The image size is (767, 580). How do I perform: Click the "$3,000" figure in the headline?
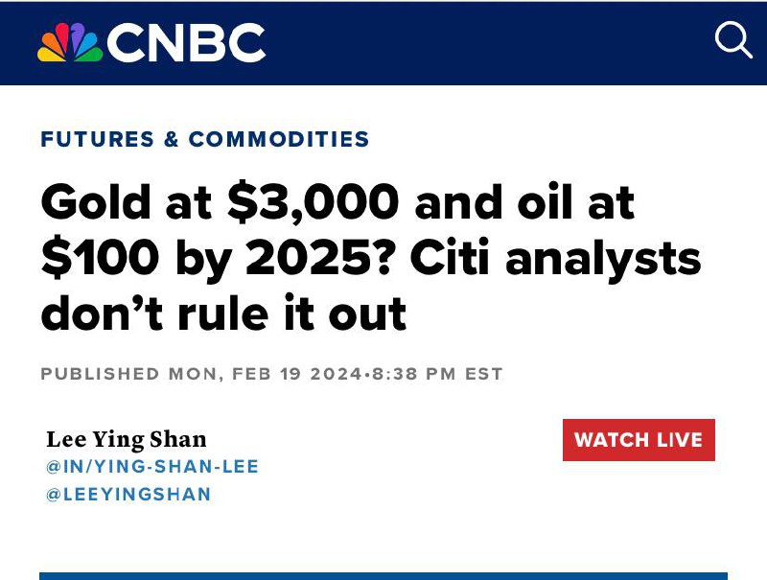pyautogui.click(x=314, y=202)
